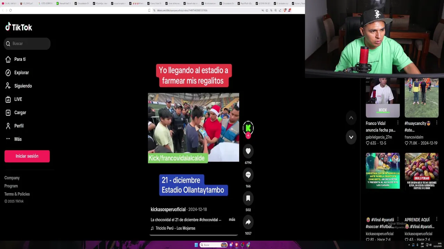Like the video with the heart icon
The image size is (444, 249).
[248, 151]
